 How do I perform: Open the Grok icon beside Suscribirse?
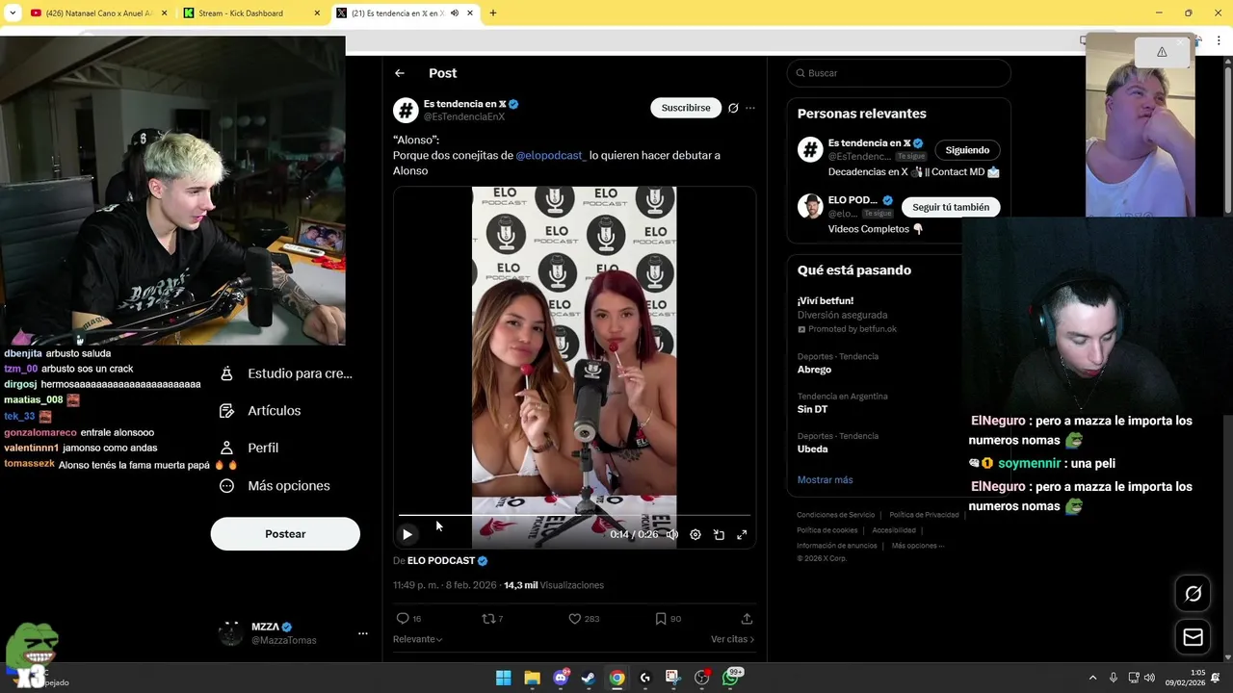[x=733, y=108]
